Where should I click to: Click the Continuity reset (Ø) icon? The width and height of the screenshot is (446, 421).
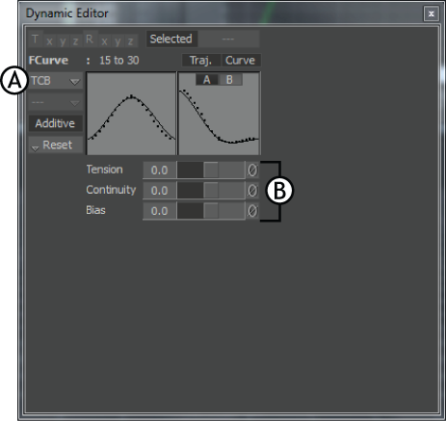tap(252, 191)
